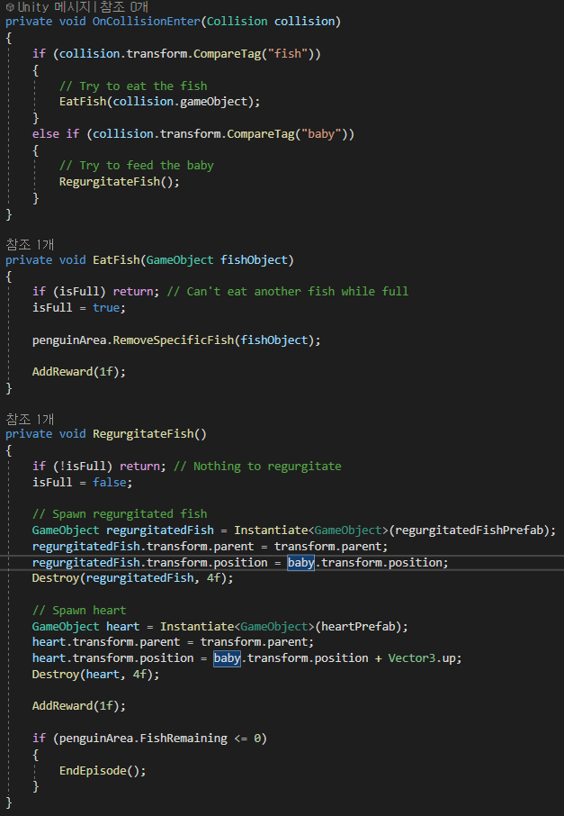Click the comment "Can't eat another fish while full"
This screenshot has width=564, height=816.
288,292
